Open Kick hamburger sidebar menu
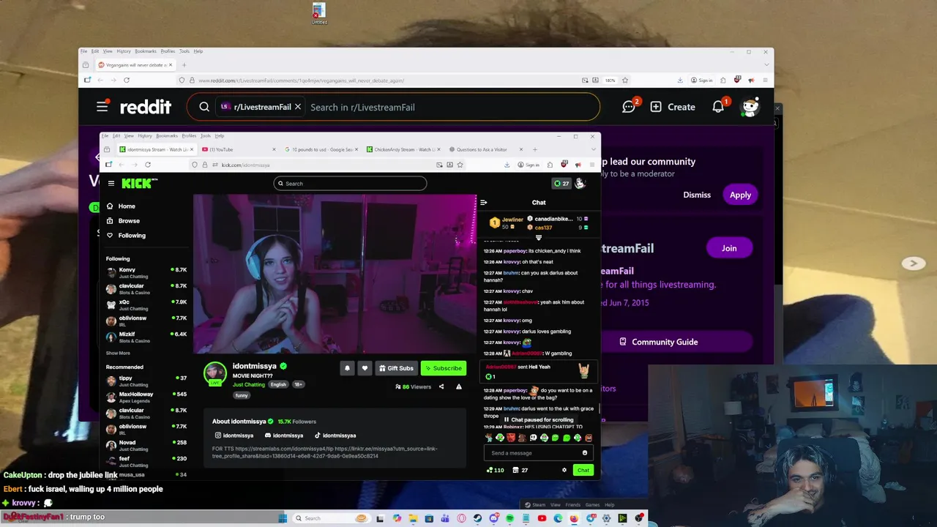The width and height of the screenshot is (937, 527). coord(111,184)
